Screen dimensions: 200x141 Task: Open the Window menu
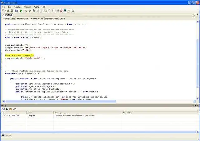click(x=27, y=7)
